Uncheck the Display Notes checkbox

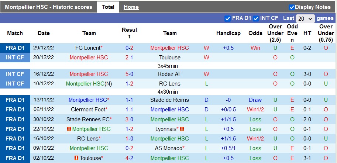pyautogui.click(x=292, y=7)
